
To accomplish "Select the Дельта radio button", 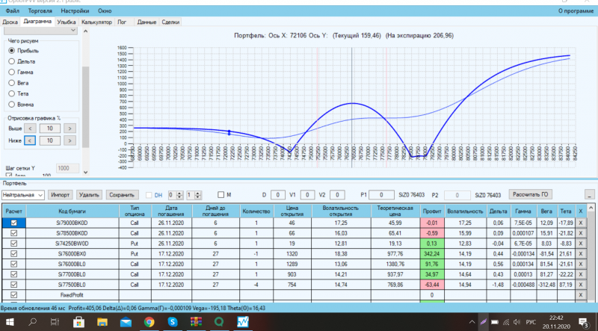I will (11, 61).
